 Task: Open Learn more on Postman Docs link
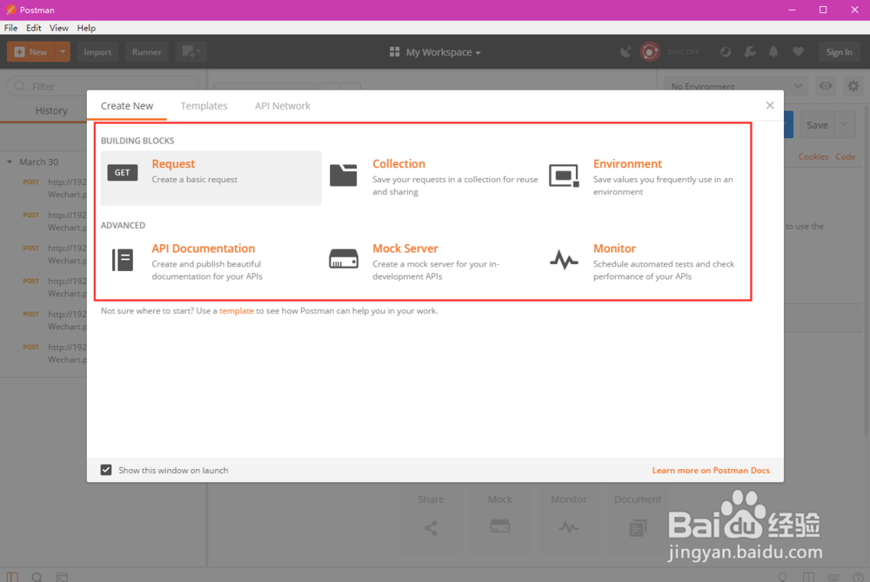(x=711, y=470)
